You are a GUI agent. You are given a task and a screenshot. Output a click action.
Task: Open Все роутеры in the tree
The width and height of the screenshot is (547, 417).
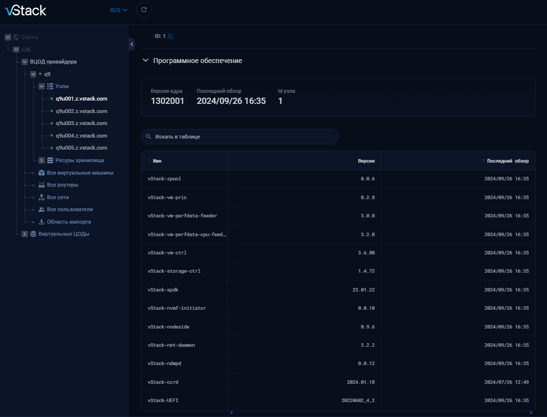point(63,185)
